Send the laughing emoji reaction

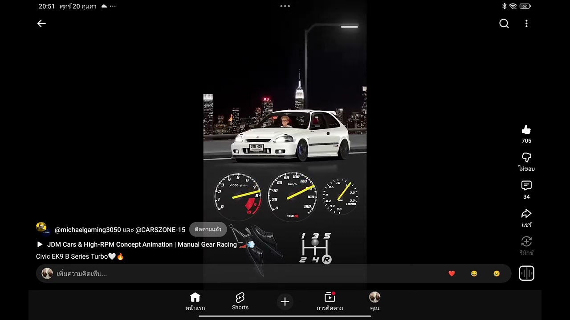point(474,273)
